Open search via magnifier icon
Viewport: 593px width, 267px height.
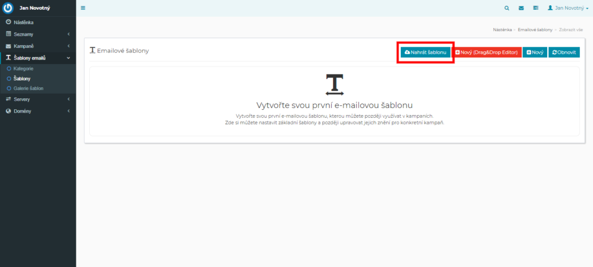(x=507, y=8)
